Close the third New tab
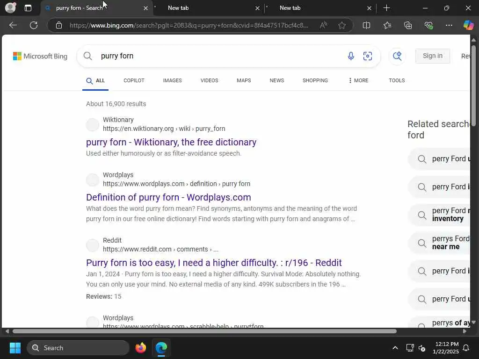Viewport: 479px width, 359px height. [x=369, y=8]
